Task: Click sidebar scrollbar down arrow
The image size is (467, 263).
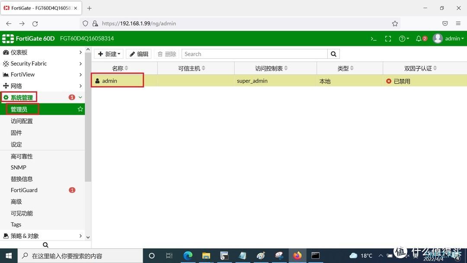Action: (x=88, y=237)
